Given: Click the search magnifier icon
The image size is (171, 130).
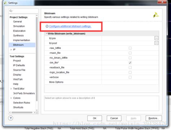Looking at the screenshot, I should [11, 11].
